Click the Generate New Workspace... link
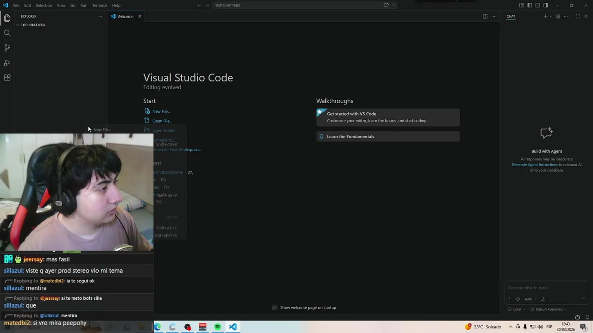Screen dimensions: 593x333 [x=177, y=150]
